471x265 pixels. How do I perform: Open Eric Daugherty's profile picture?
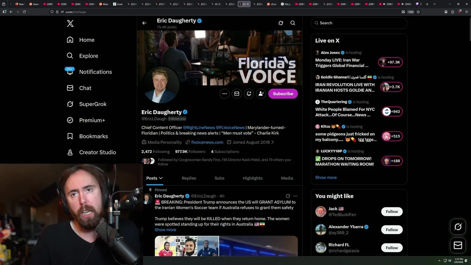click(x=160, y=85)
